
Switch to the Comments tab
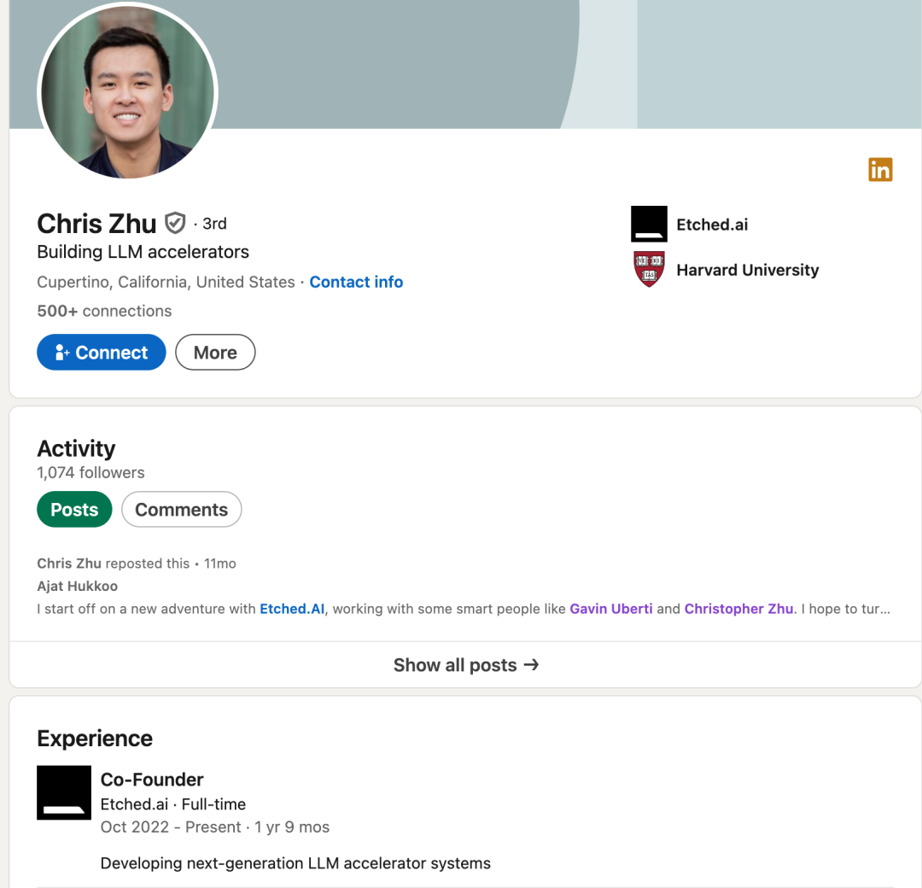tap(181, 509)
